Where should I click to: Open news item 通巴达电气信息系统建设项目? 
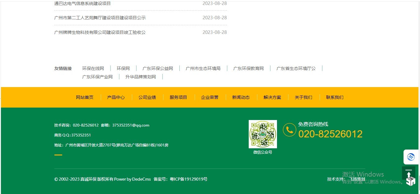coord(82,3)
